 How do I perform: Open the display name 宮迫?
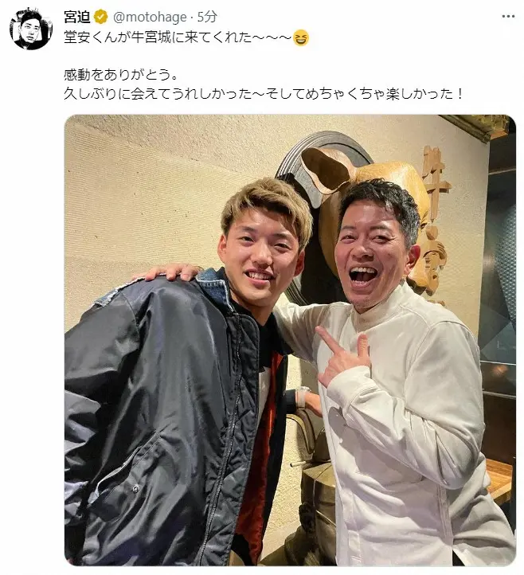[x=77, y=17]
